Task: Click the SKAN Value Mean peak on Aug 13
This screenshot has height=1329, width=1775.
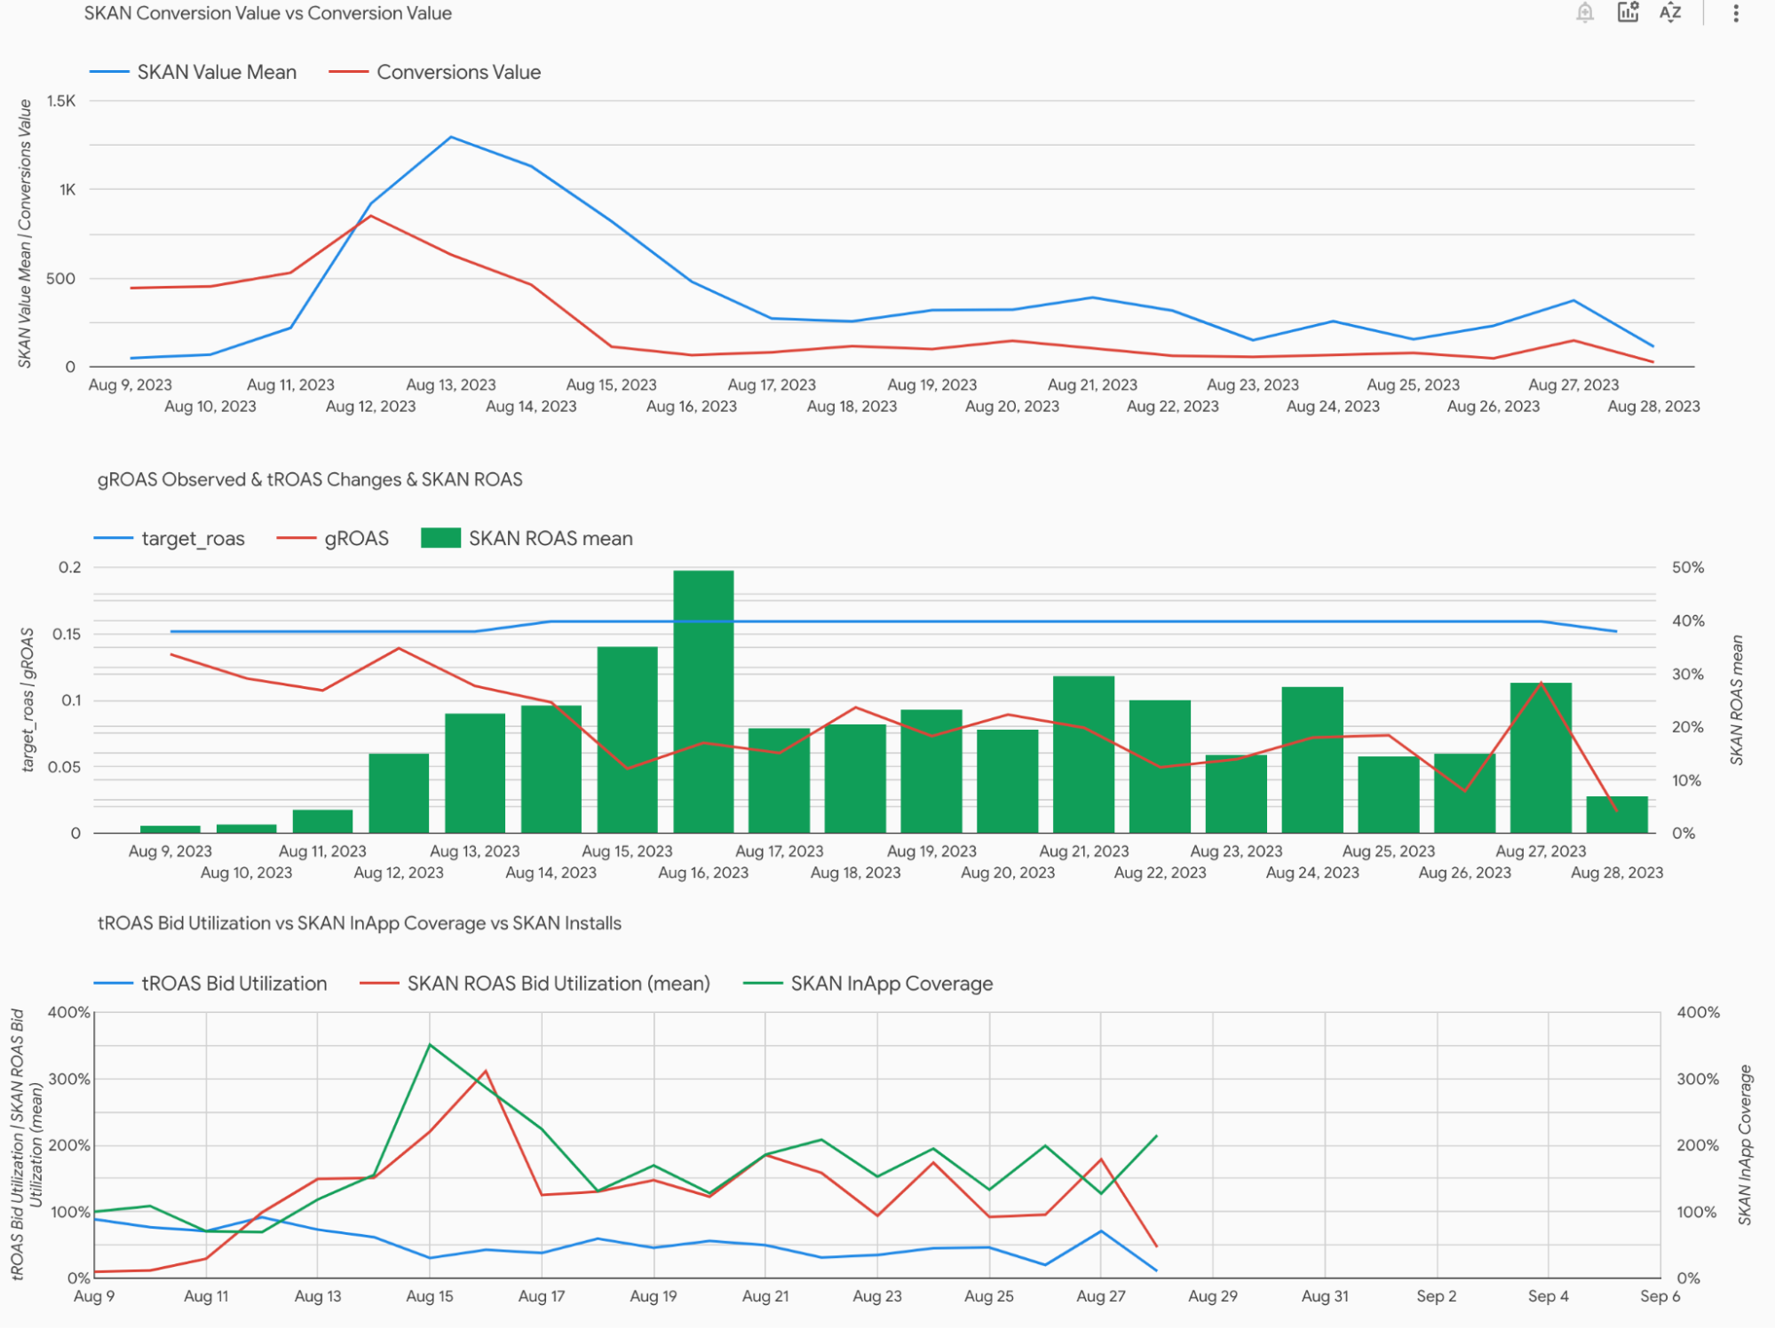Action: (x=451, y=137)
